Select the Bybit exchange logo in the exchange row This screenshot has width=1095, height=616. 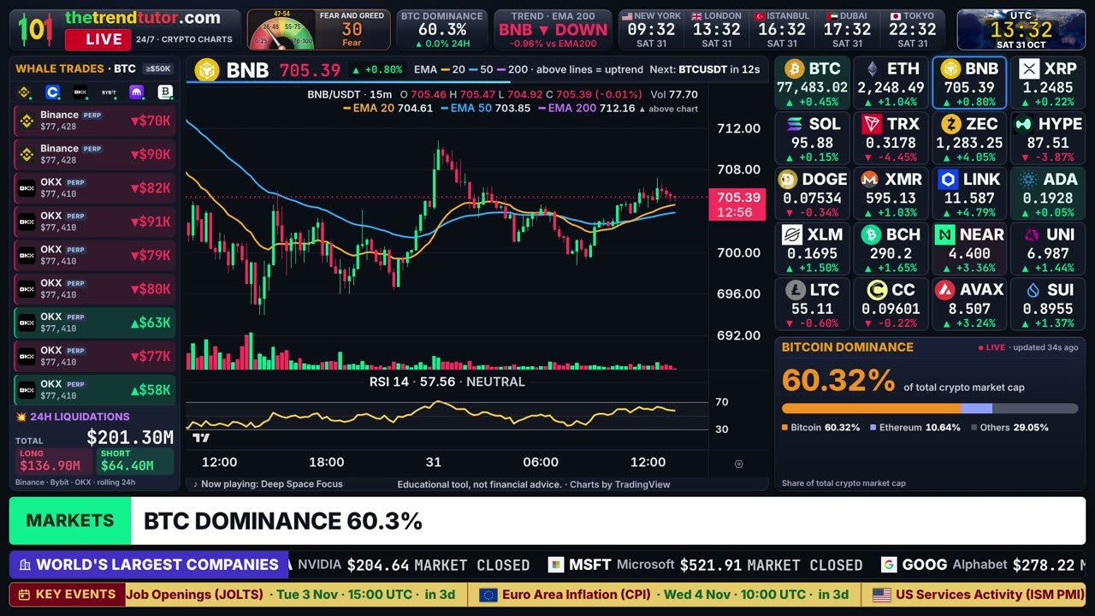pos(109,92)
